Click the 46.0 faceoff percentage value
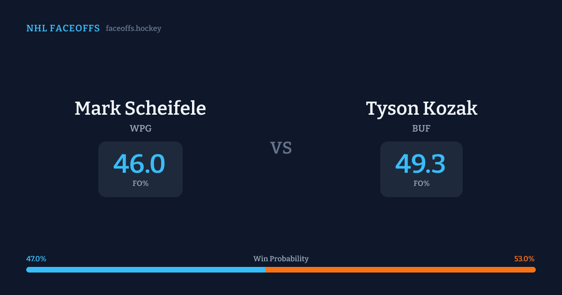The width and height of the screenshot is (562, 295). point(140,164)
